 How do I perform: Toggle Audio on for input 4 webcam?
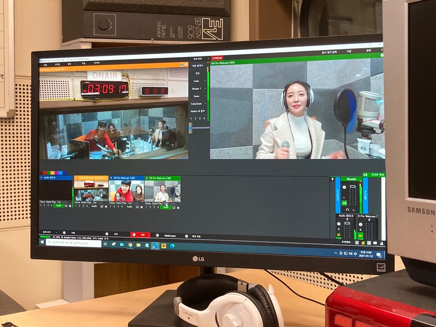[x=165, y=207]
